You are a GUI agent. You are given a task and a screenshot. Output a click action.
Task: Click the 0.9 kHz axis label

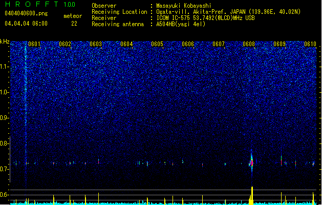(4, 118)
